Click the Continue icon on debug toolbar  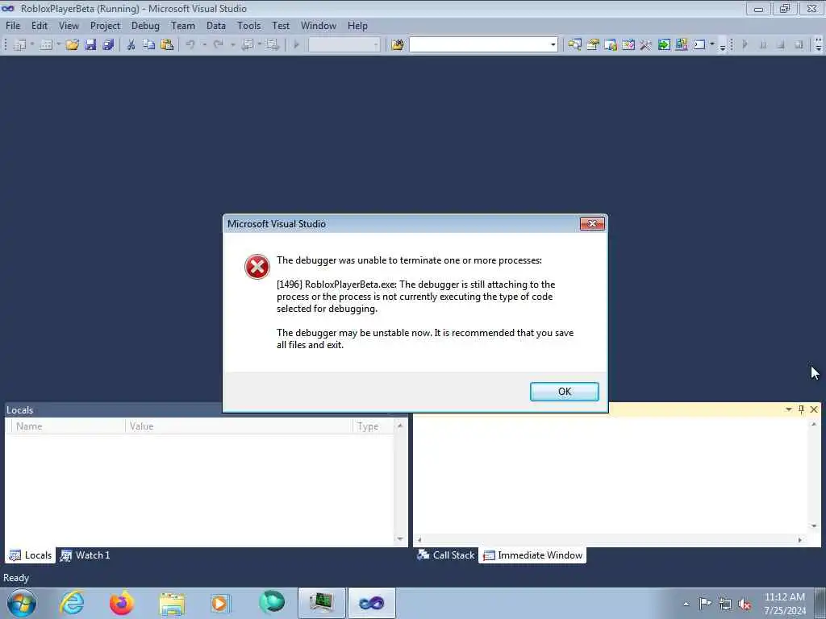745,45
